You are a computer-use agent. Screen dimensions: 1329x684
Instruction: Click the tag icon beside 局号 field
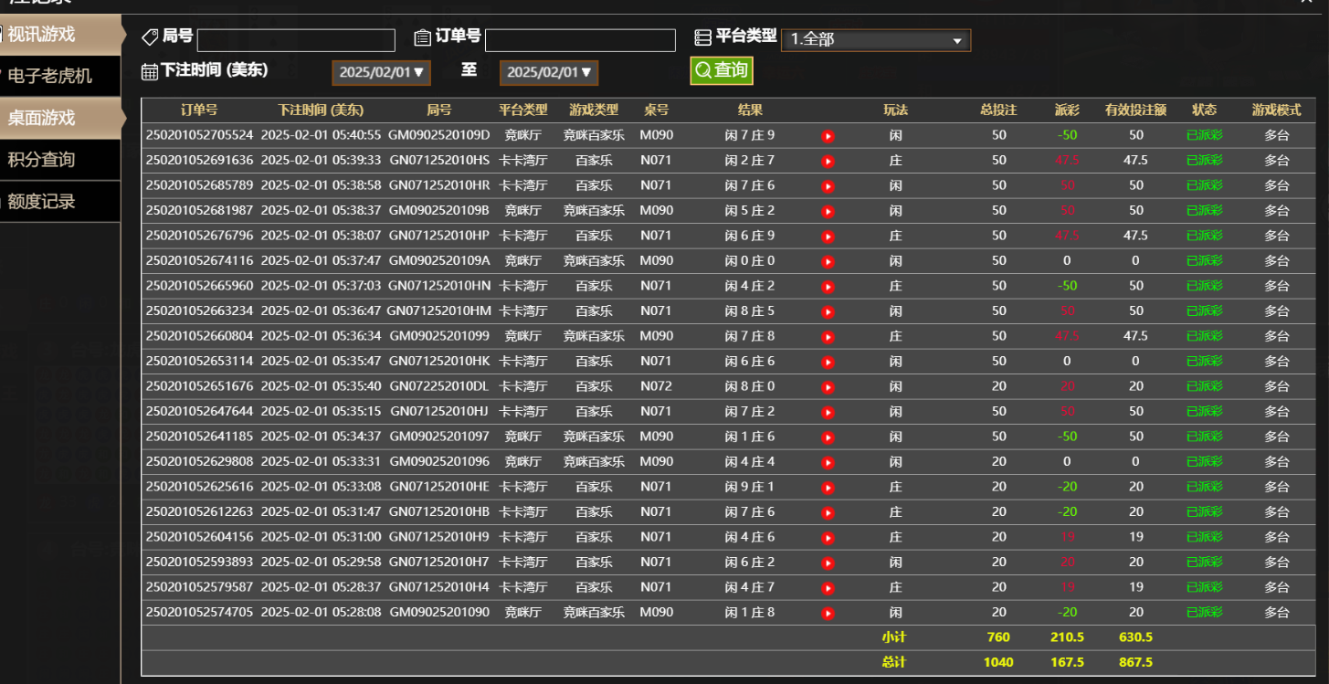(x=149, y=37)
